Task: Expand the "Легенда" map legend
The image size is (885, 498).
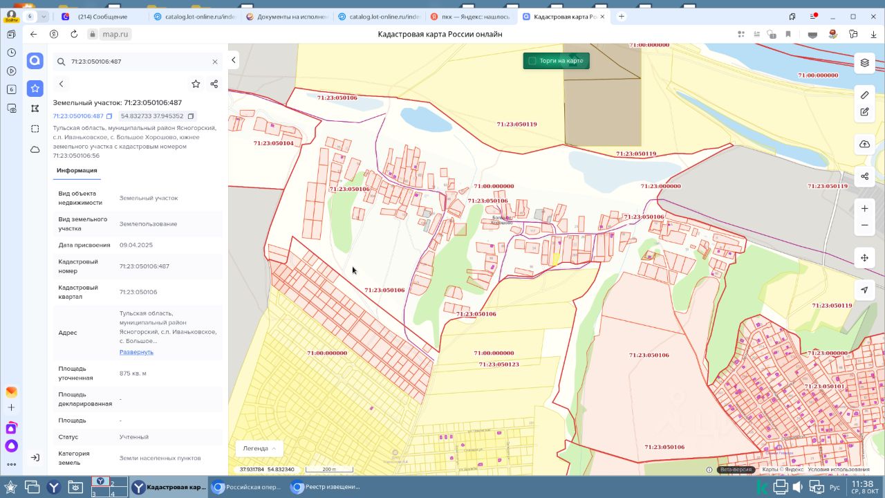Action: pyautogui.click(x=259, y=448)
